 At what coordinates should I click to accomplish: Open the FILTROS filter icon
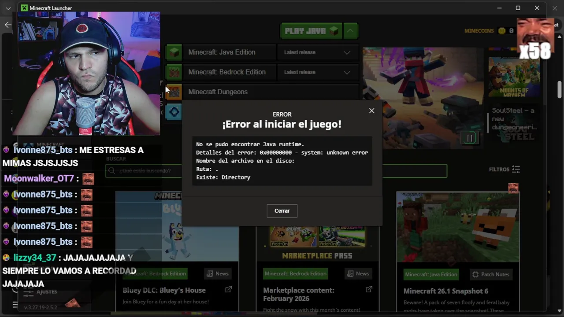[x=516, y=170]
